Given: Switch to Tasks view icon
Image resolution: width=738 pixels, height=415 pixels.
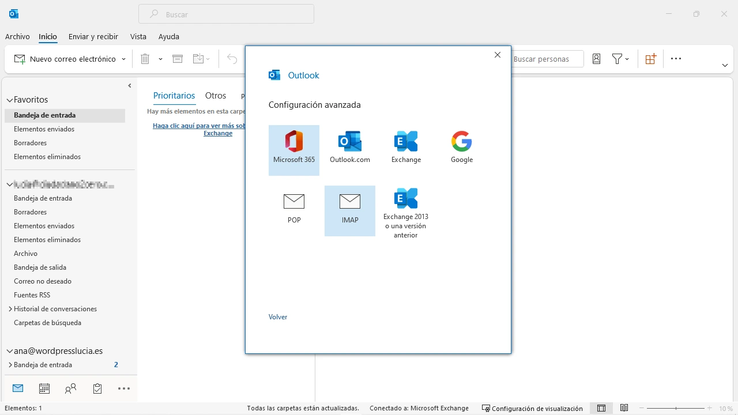Looking at the screenshot, I should (x=97, y=388).
